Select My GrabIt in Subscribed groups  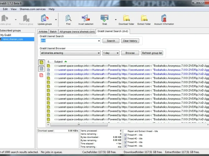tap(6, 35)
